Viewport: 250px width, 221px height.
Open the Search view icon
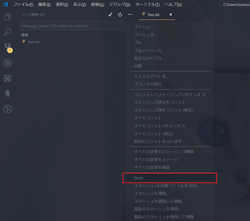7,32
